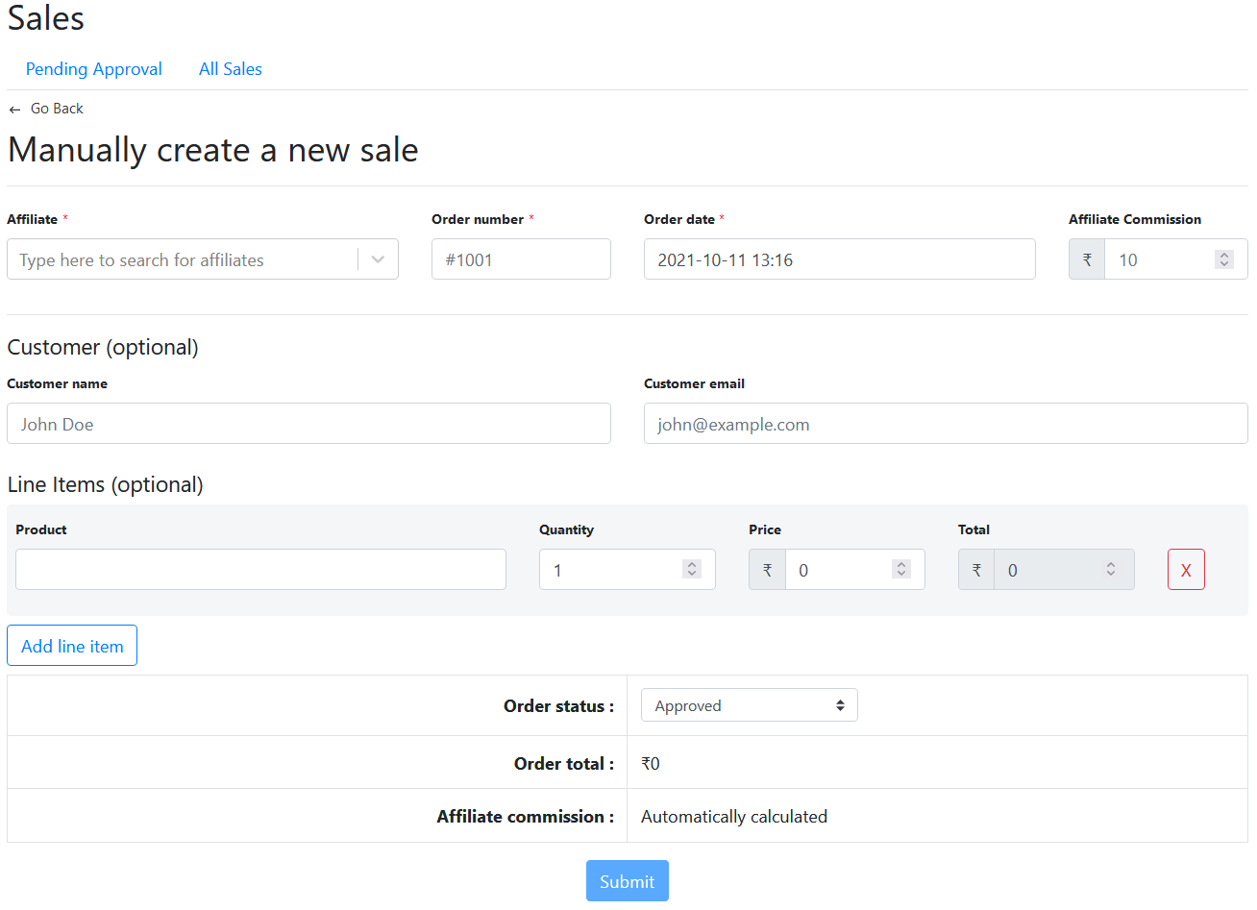The height and width of the screenshot is (910, 1257).
Task: Switch to the Pending Approval tab
Action: tap(94, 69)
